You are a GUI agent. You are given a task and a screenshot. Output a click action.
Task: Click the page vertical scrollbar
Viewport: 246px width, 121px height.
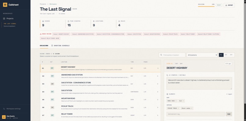pos(245,53)
